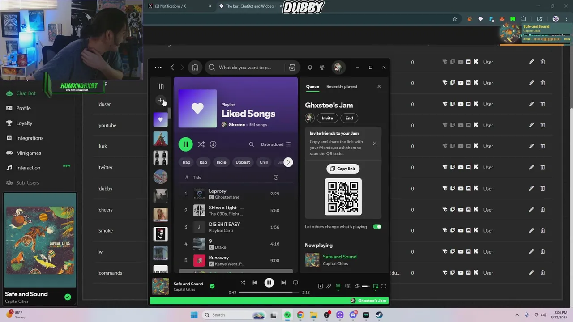The image size is (573, 322).
Task: Filter Liked Songs by Upbeat
Action: click(x=243, y=162)
